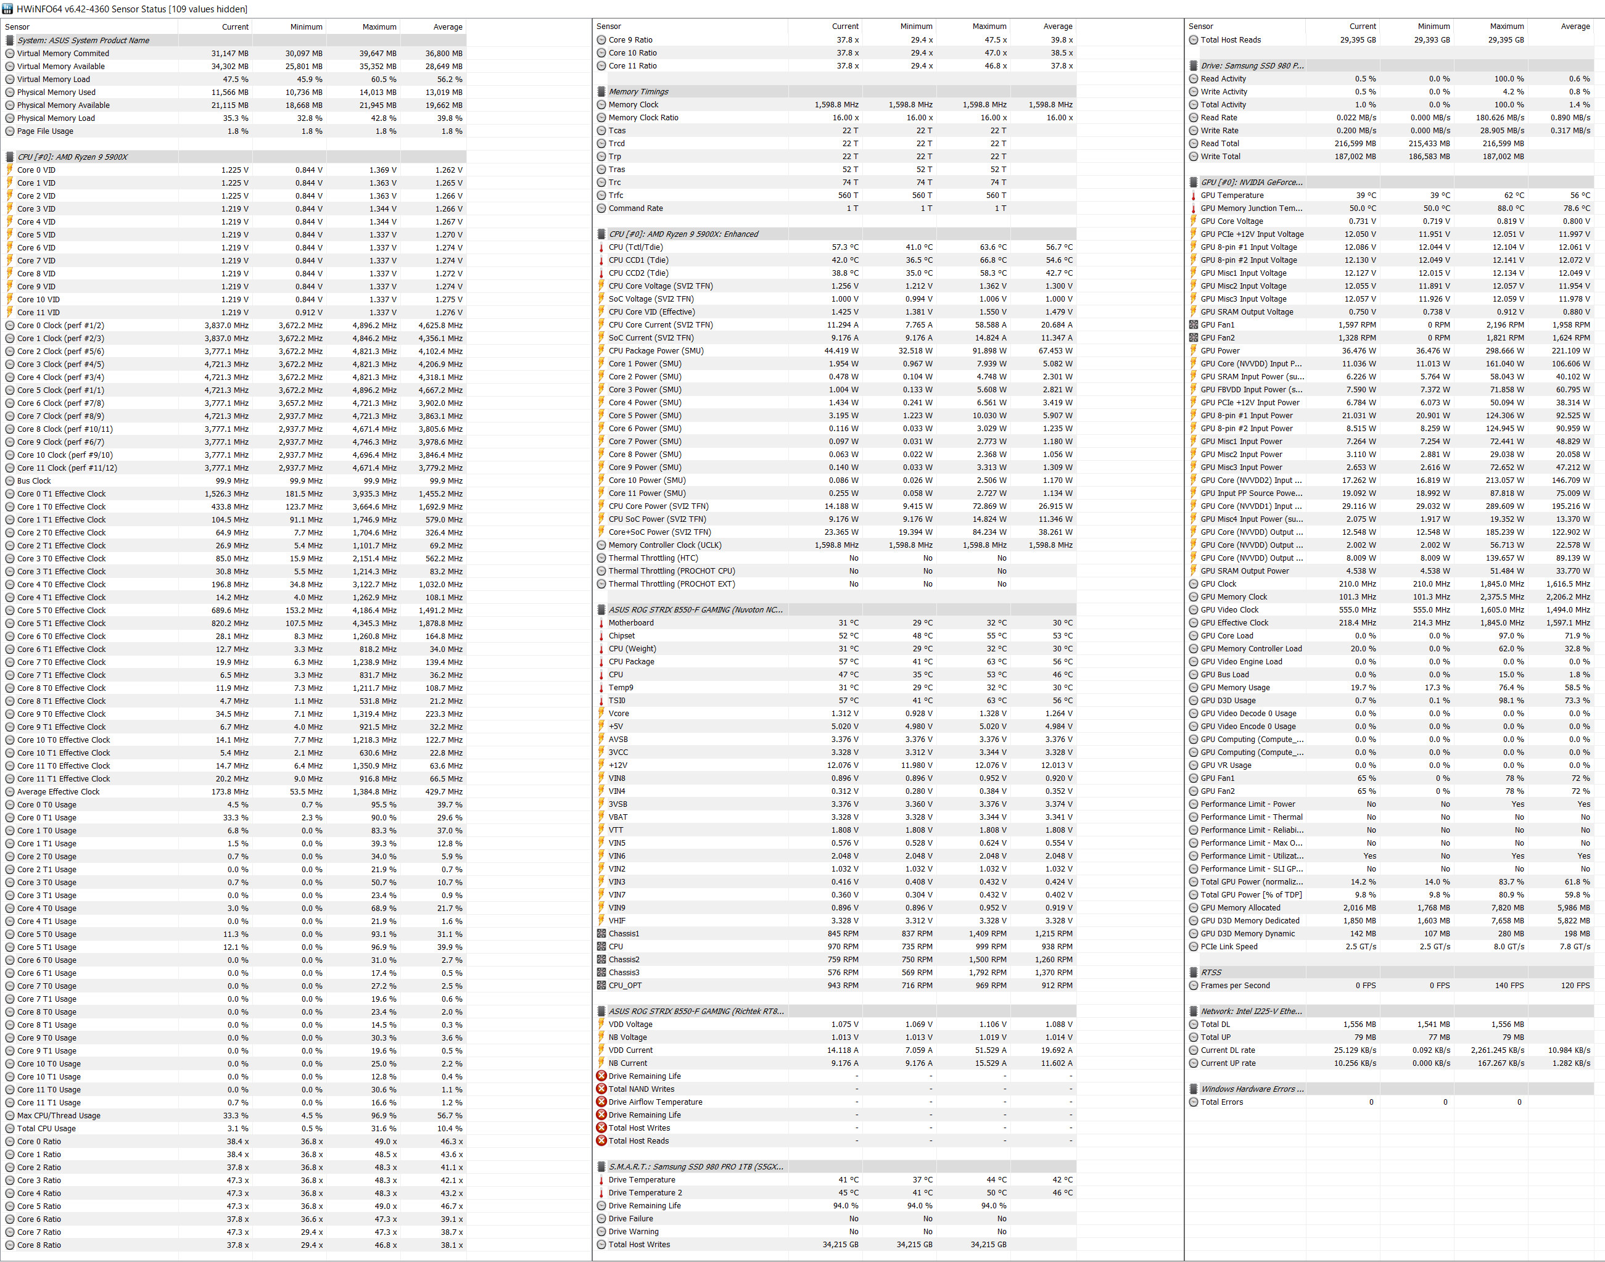Click red X icon beside Total NAND Writes
Image resolution: width=1605 pixels, height=1262 pixels.
coord(601,1089)
